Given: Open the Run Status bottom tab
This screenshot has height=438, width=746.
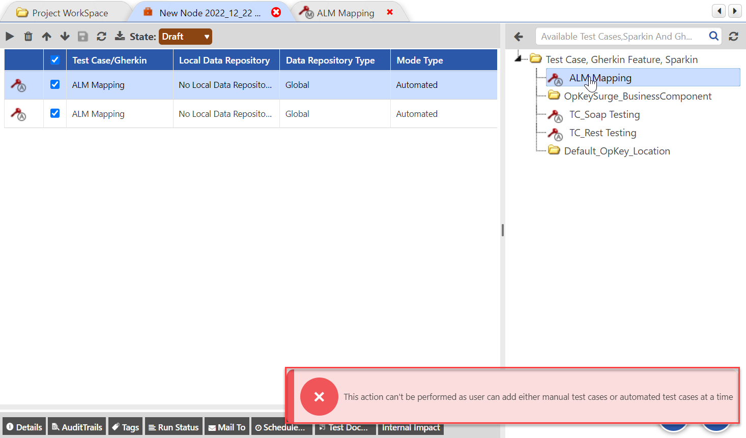Looking at the screenshot, I should tap(174, 427).
